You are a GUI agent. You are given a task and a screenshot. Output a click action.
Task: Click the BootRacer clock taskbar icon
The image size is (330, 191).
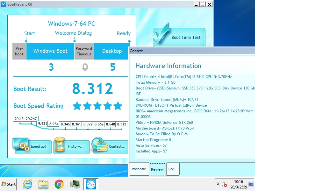coord(91,184)
